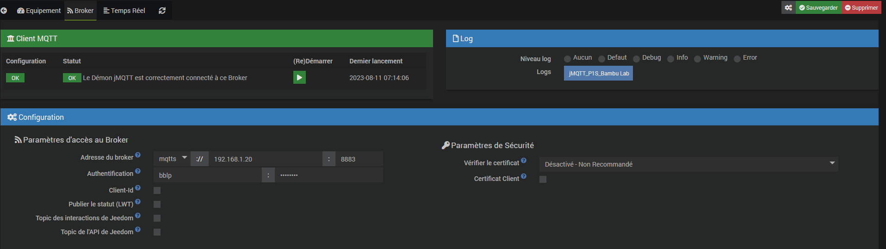Click the Configuration section header
886x249 pixels.
(x=440, y=117)
